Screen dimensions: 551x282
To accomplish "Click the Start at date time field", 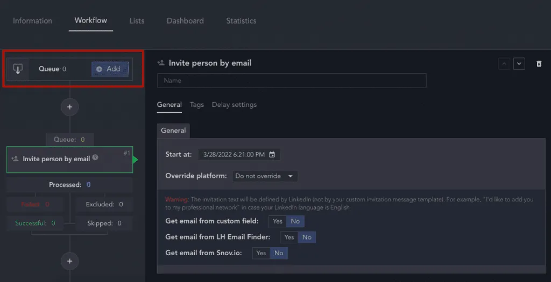I will (239, 155).
